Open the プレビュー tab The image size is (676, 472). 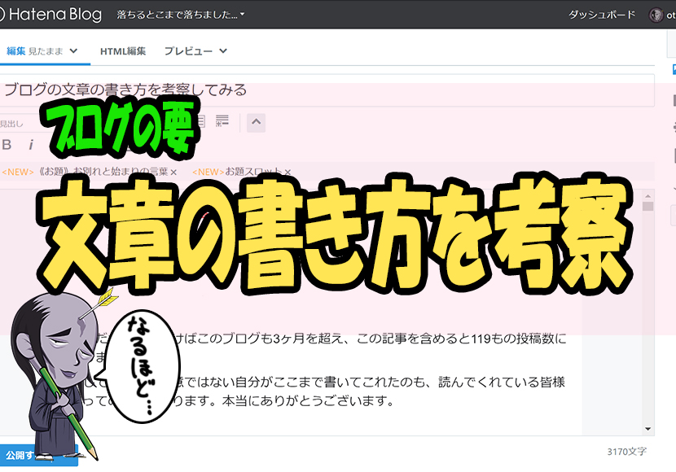click(188, 51)
